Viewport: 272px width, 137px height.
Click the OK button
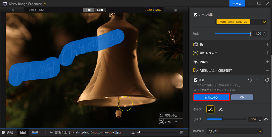tap(242, 97)
